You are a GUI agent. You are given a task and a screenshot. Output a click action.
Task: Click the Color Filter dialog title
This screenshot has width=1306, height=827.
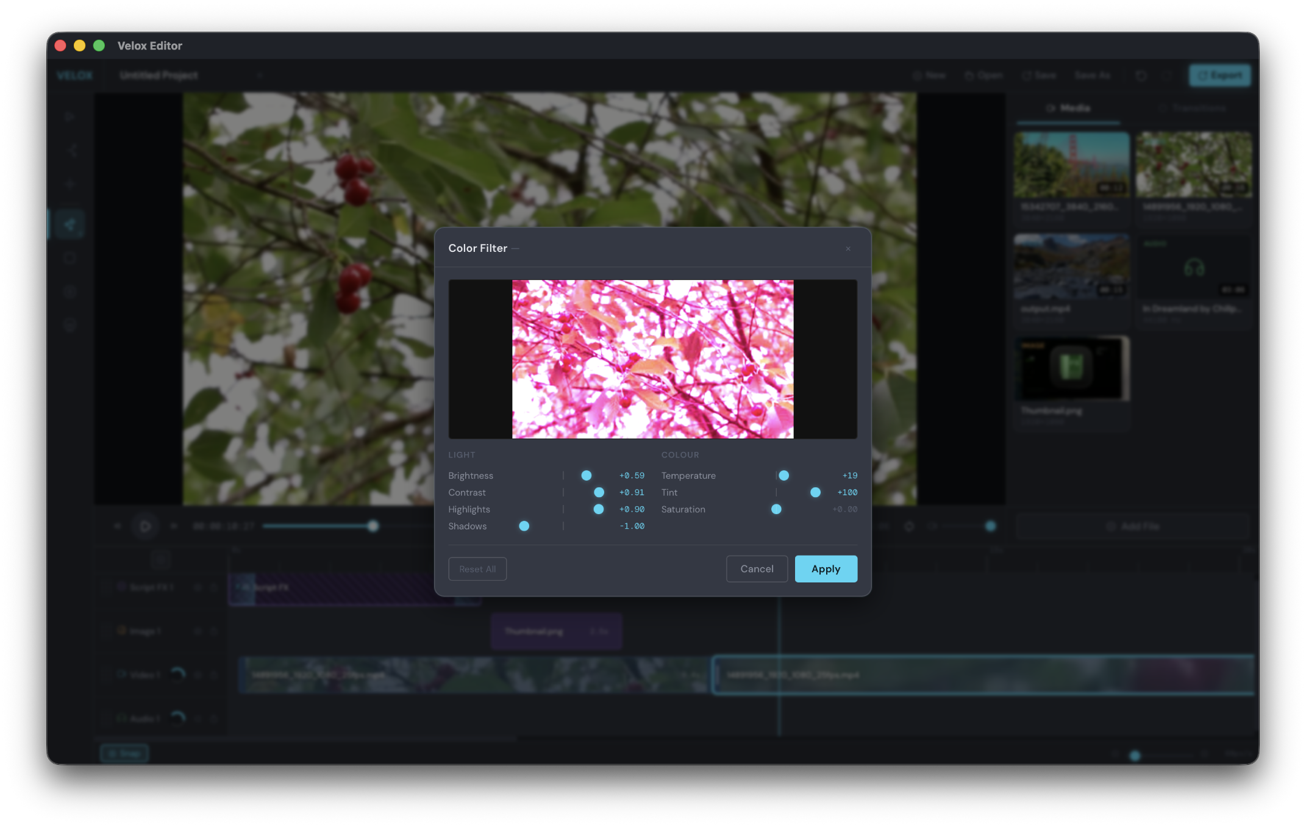coord(478,248)
